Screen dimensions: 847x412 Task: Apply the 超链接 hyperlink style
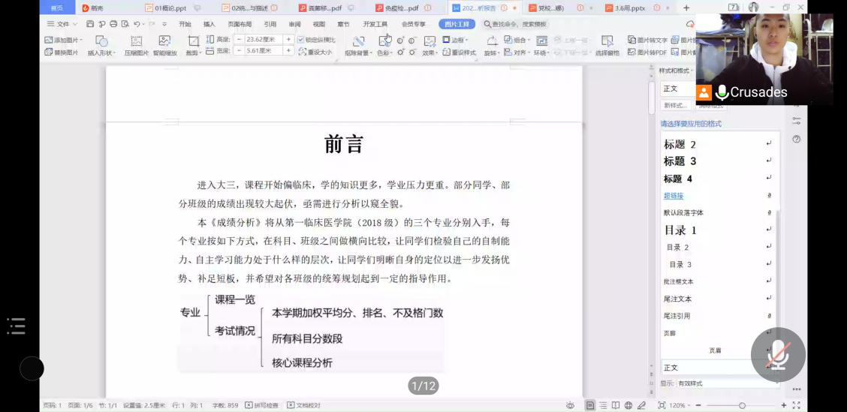pos(674,196)
